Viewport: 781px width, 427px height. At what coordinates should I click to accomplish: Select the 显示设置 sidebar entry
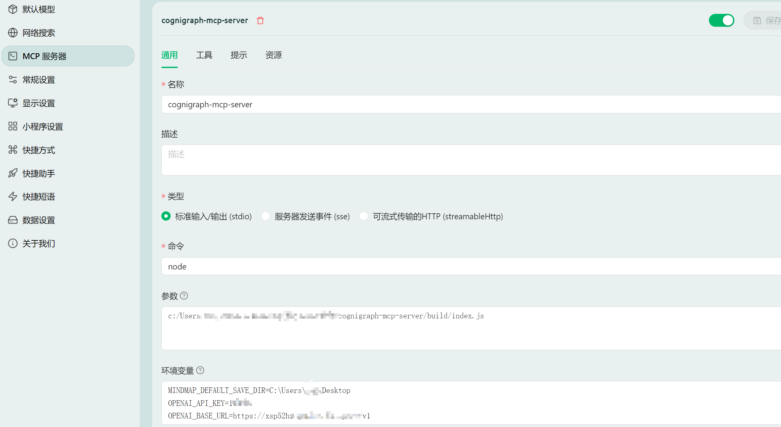[38, 103]
